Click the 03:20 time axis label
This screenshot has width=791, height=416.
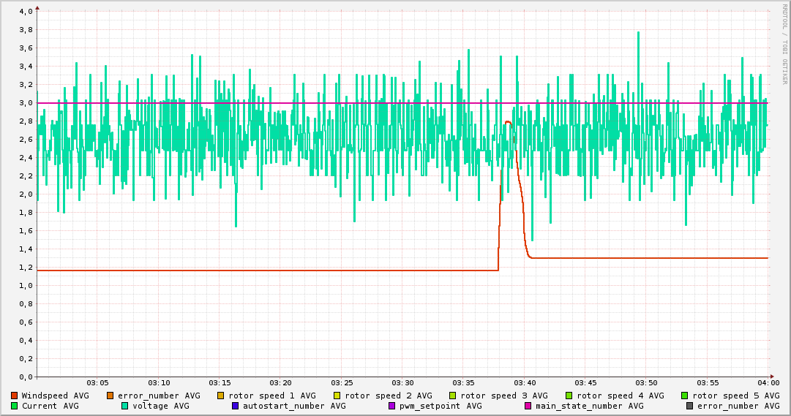click(x=281, y=383)
